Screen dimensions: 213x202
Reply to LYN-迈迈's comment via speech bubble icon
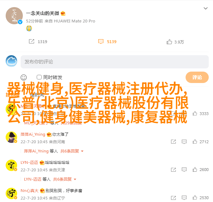point(184,170)
